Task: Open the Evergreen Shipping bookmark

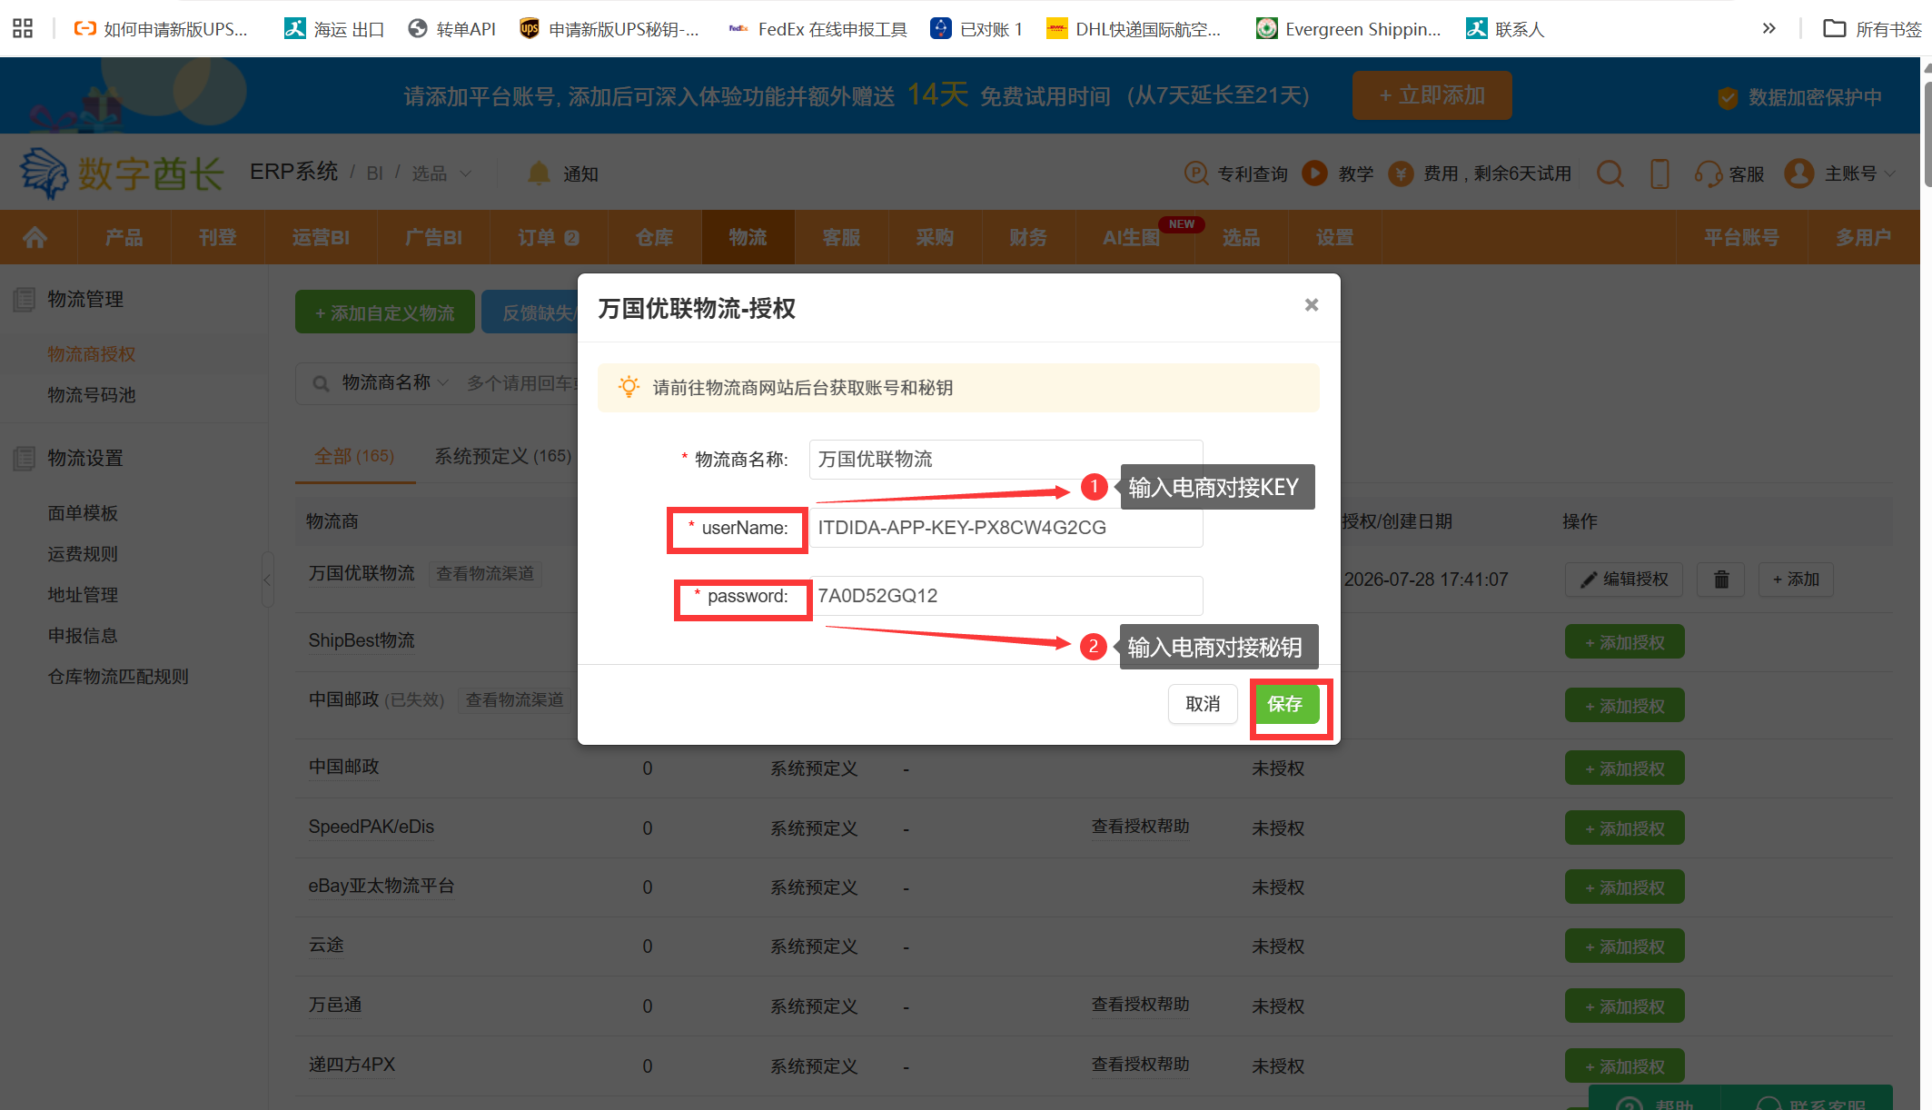Action: (x=1348, y=29)
